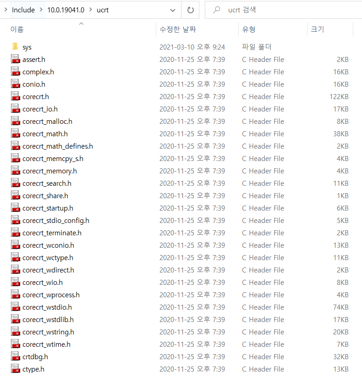Select the corecrt_wio.h file icon

[16, 282]
